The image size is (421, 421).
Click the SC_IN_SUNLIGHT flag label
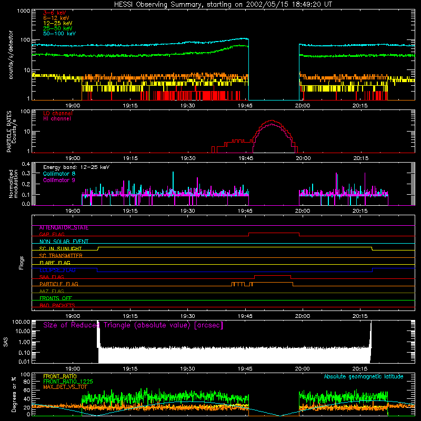pyautogui.click(x=61, y=248)
